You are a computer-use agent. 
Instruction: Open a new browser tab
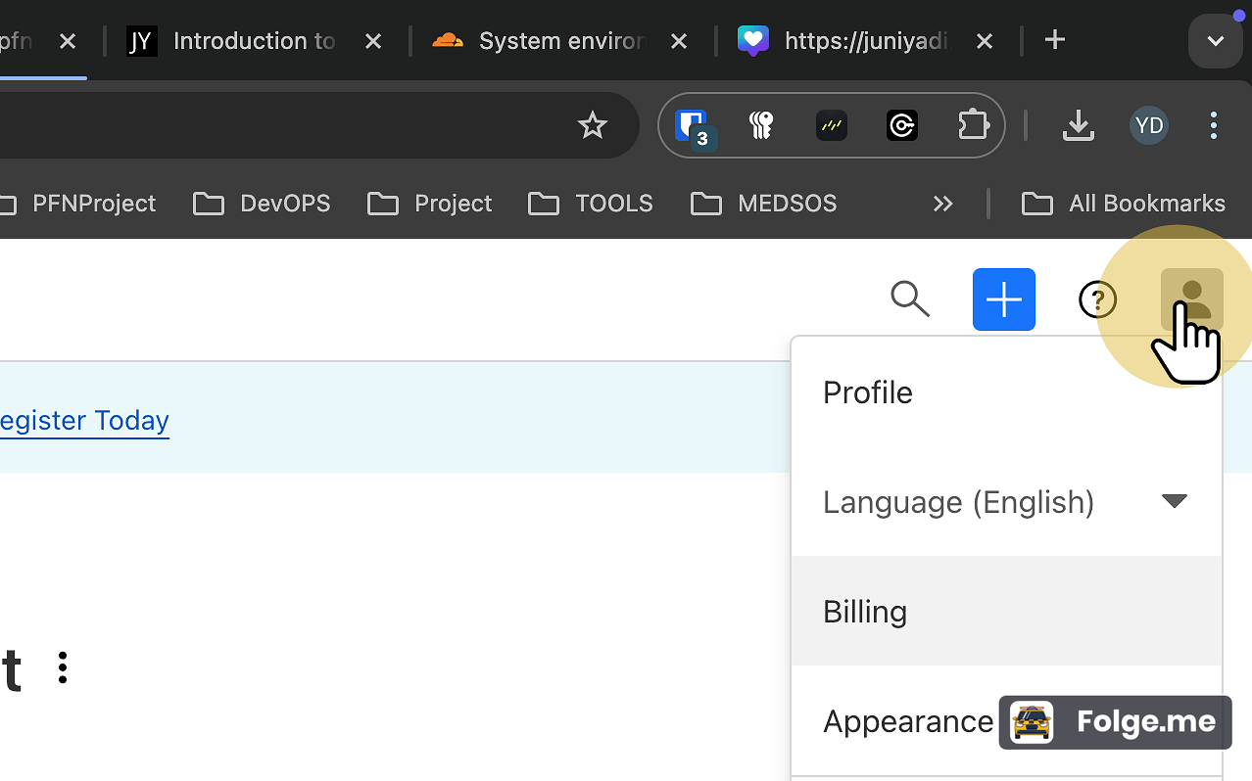coord(1054,40)
